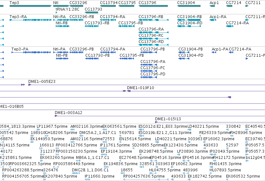Click the CG33296-RB transcript label

tap(82, 17)
